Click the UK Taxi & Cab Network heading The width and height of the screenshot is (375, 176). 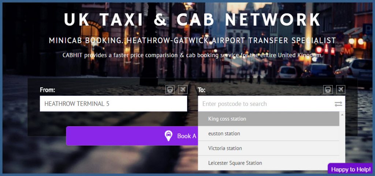coord(192,19)
